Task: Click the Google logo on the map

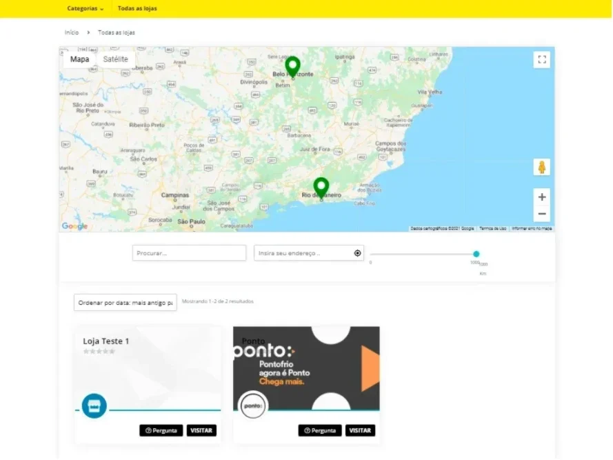Action: [x=74, y=226]
